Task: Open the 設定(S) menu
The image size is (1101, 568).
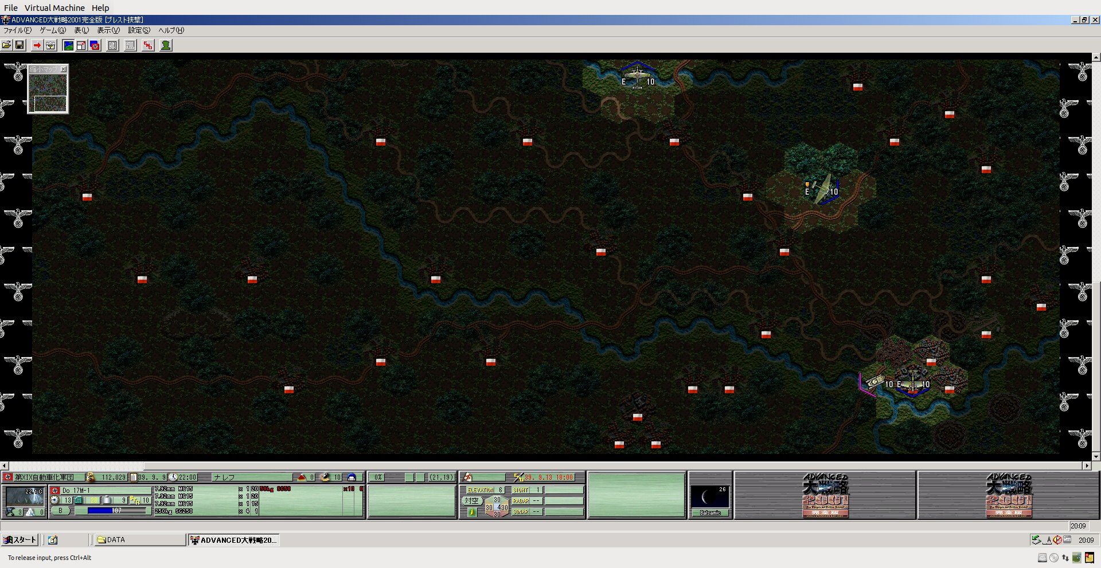Action: (x=139, y=30)
